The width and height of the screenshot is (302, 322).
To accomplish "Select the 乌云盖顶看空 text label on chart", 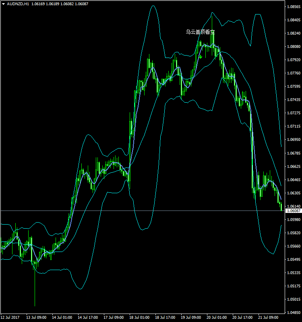I will (x=200, y=32).
